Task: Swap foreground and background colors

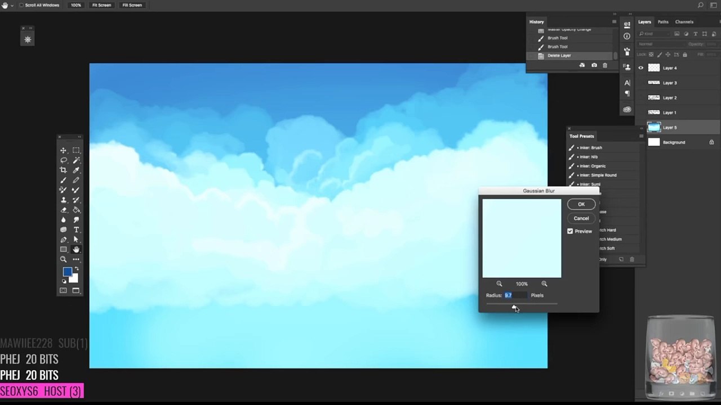Action: (77, 269)
